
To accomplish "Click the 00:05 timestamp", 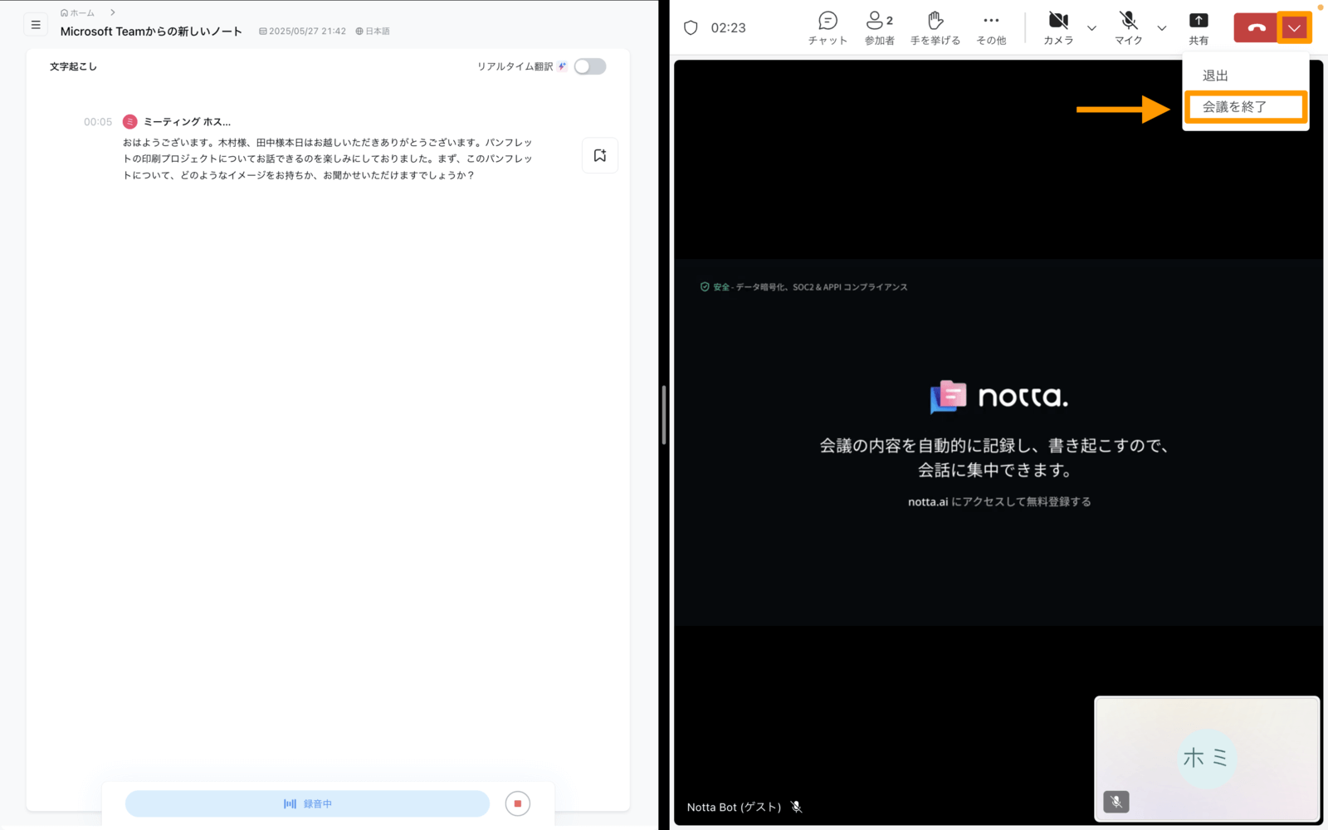I will [98, 122].
